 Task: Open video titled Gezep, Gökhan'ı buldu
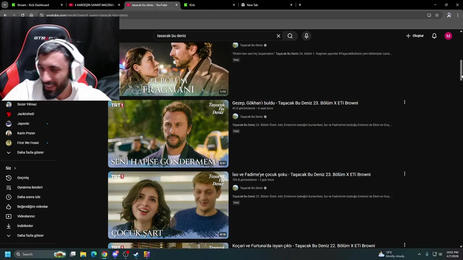(x=295, y=103)
